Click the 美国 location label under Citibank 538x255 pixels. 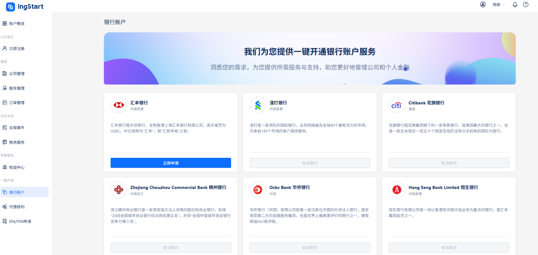(x=412, y=109)
